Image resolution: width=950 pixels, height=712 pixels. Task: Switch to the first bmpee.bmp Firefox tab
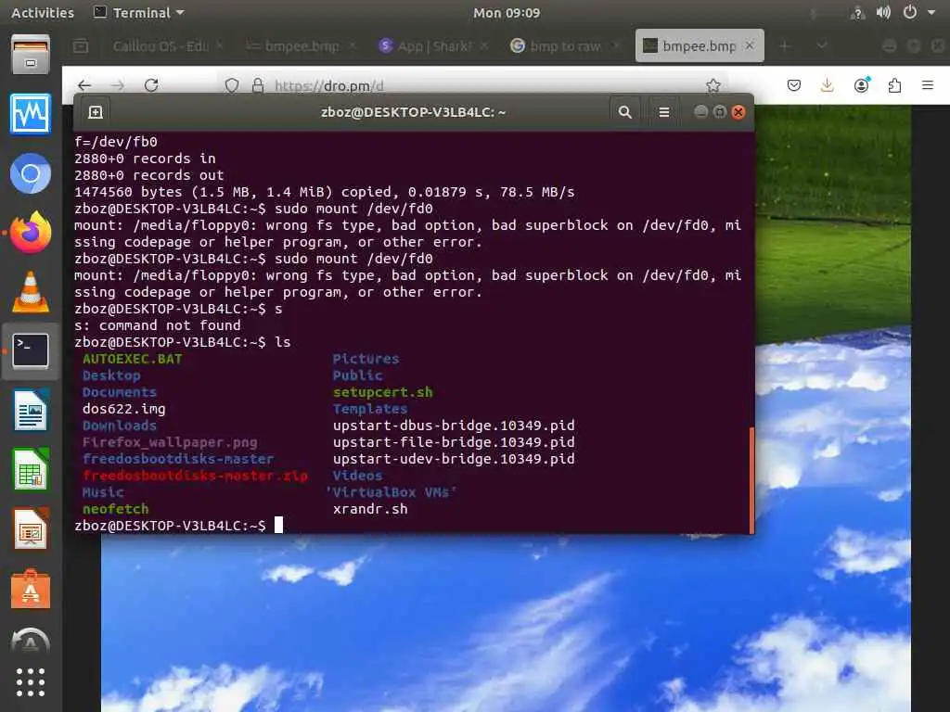[302, 46]
